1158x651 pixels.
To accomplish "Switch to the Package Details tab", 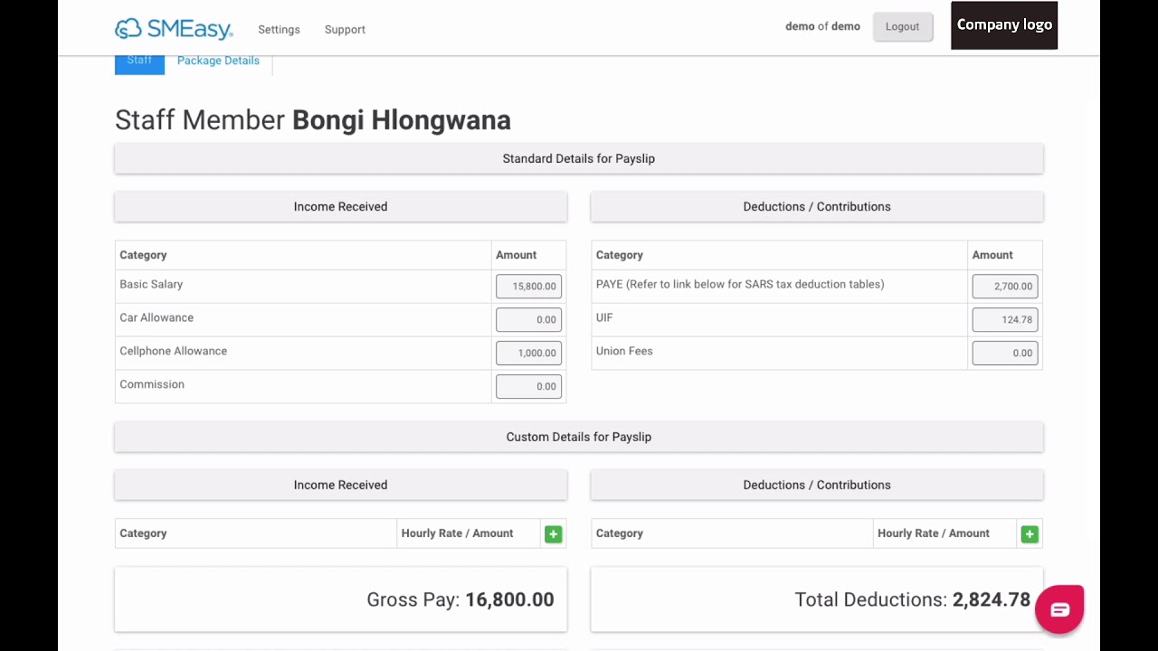I will tap(218, 61).
